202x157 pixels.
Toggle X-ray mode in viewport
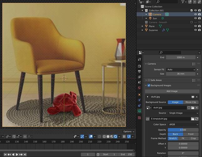pyautogui.click(x=99, y=137)
